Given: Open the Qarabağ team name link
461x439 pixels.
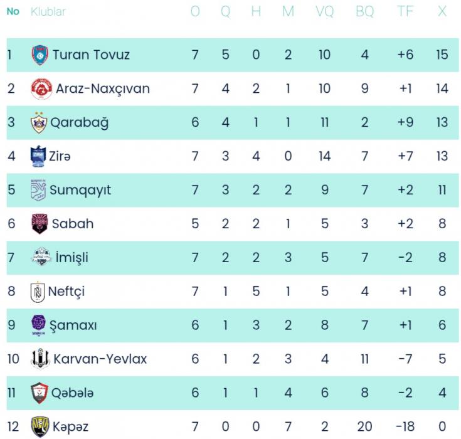Looking at the screenshot, I should [x=78, y=122].
